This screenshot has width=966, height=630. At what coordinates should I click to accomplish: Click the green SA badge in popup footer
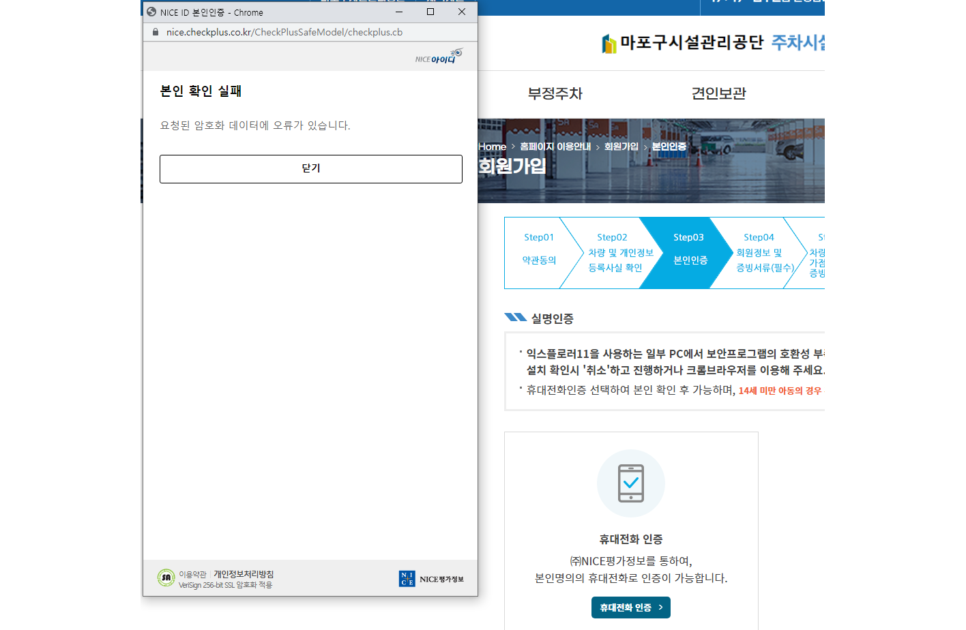pos(166,578)
